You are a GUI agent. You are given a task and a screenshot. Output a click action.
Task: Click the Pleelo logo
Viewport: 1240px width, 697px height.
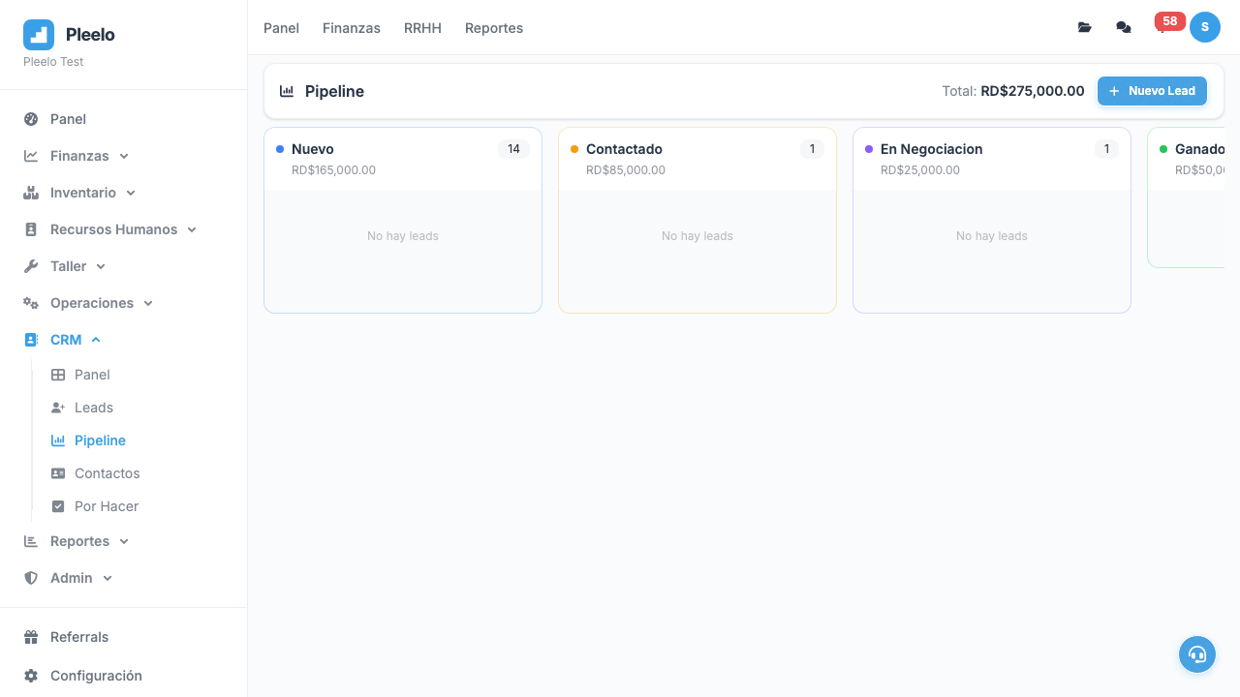pos(39,34)
